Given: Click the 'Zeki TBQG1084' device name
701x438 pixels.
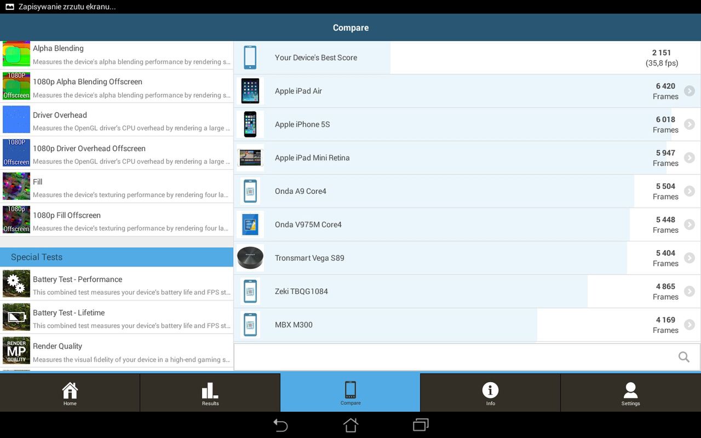Looking at the screenshot, I should (301, 291).
